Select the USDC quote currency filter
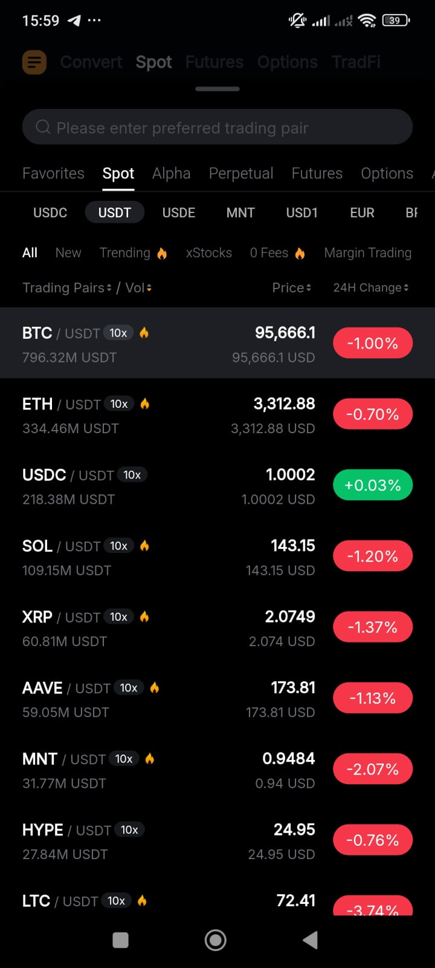 (50, 212)
